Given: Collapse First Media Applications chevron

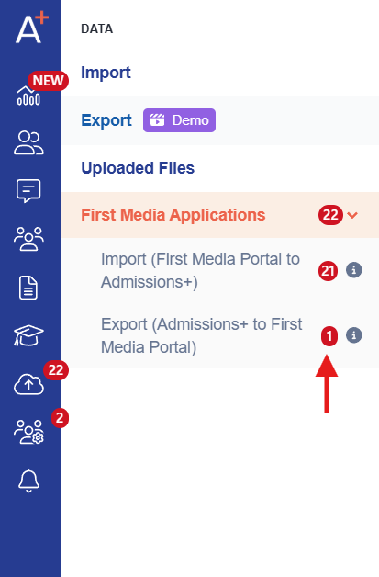Looking at the screenshot, I should pyautogui.click(x=352, y=215).
